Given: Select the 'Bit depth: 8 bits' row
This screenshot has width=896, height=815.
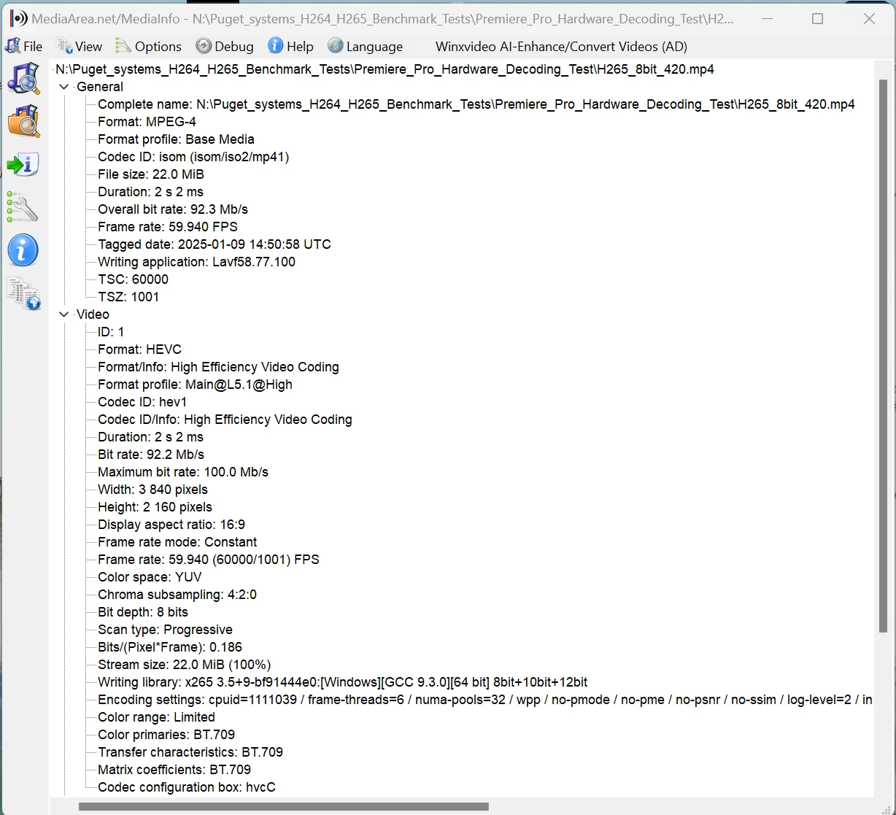Looking at the screenshot, I should (143, 612).
